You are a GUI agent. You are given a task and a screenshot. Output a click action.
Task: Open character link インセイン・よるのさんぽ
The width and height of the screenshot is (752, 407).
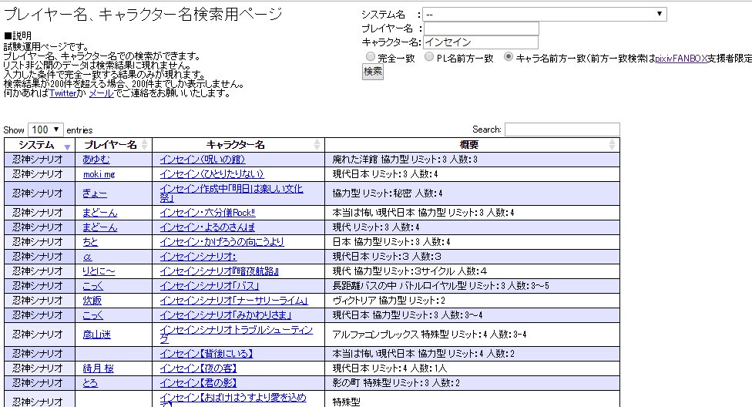[208, 227]
